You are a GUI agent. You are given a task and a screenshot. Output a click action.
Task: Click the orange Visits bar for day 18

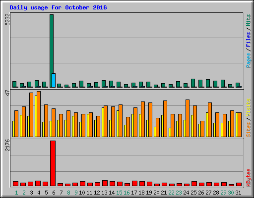(x=143, y=119)
